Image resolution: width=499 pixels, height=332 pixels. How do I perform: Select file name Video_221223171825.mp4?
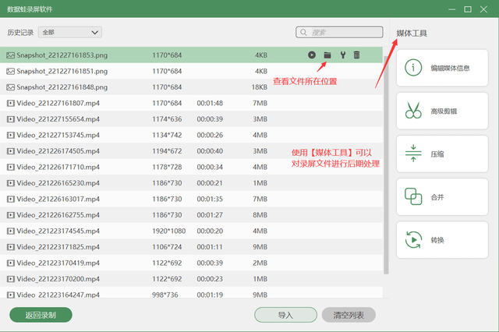58,247
